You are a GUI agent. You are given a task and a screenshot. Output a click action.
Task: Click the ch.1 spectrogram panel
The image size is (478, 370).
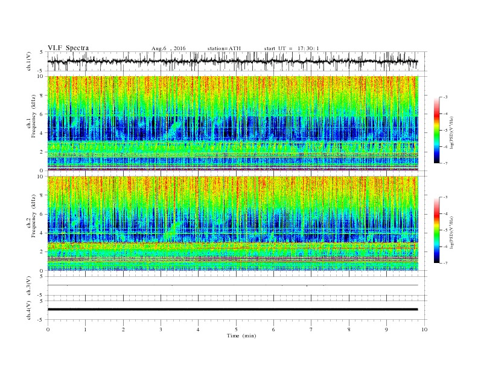pos(232,123)
